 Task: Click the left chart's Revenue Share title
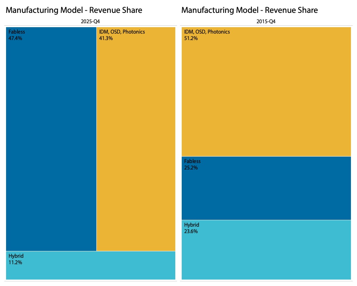(74, 10)
